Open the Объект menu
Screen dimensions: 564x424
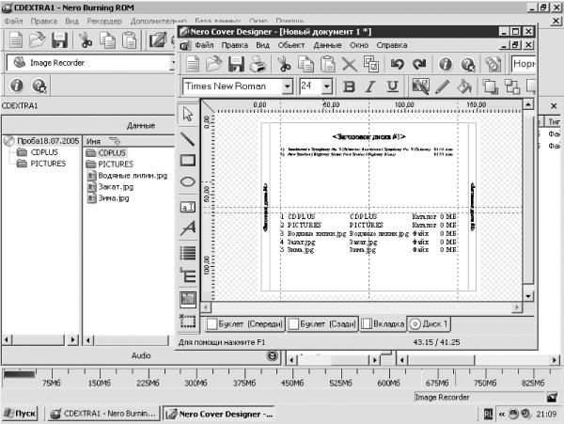point(291,45)
